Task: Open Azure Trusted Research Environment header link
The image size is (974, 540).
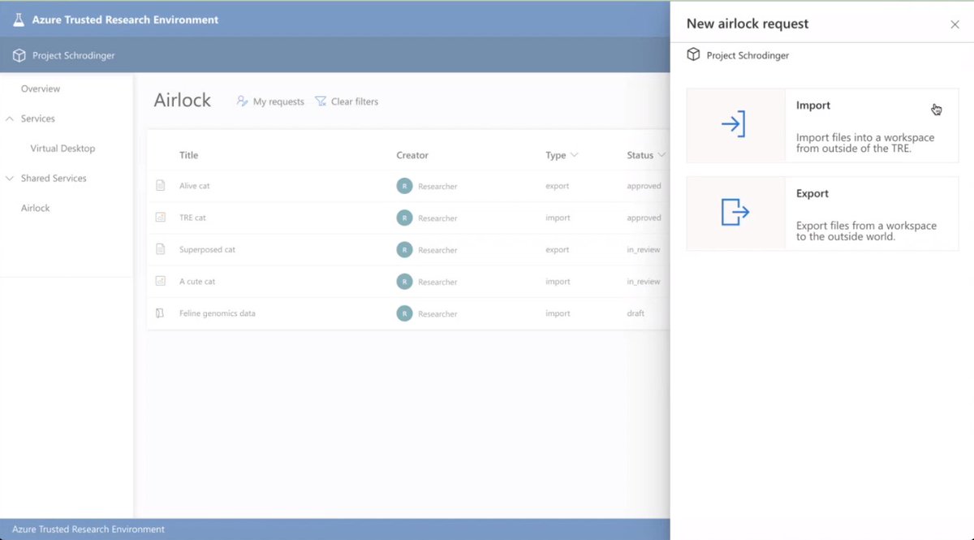Action: tap(125, 19)
